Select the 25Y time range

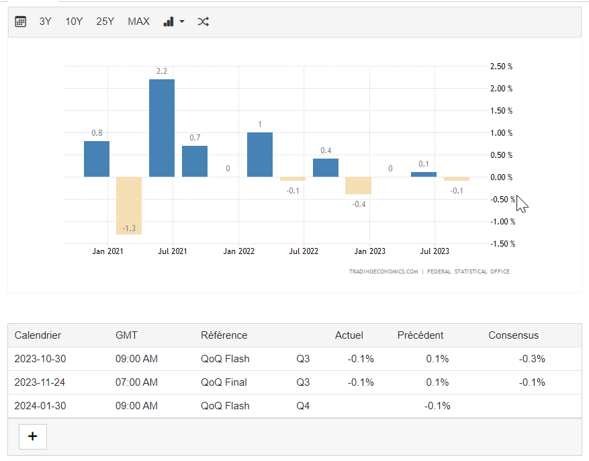[x=105, y=22]
